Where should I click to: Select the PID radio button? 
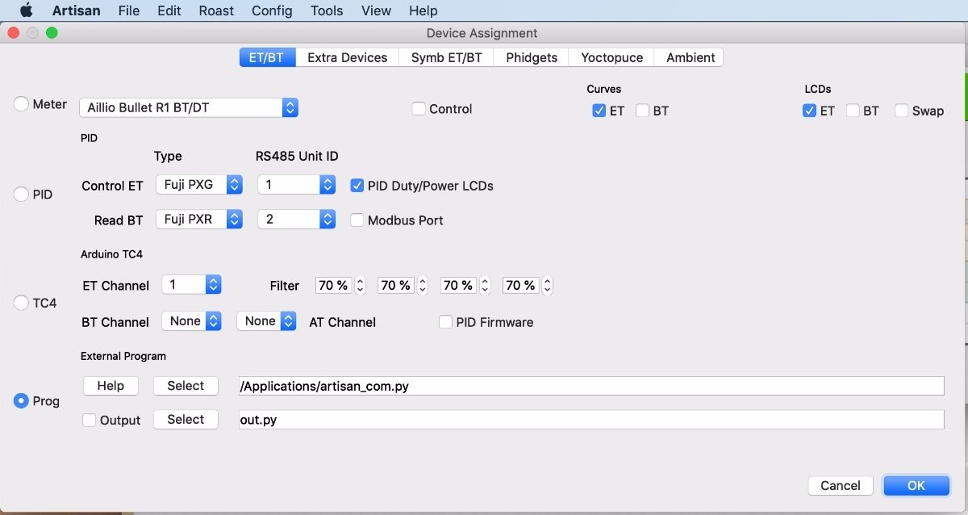[x=21, y=195]
